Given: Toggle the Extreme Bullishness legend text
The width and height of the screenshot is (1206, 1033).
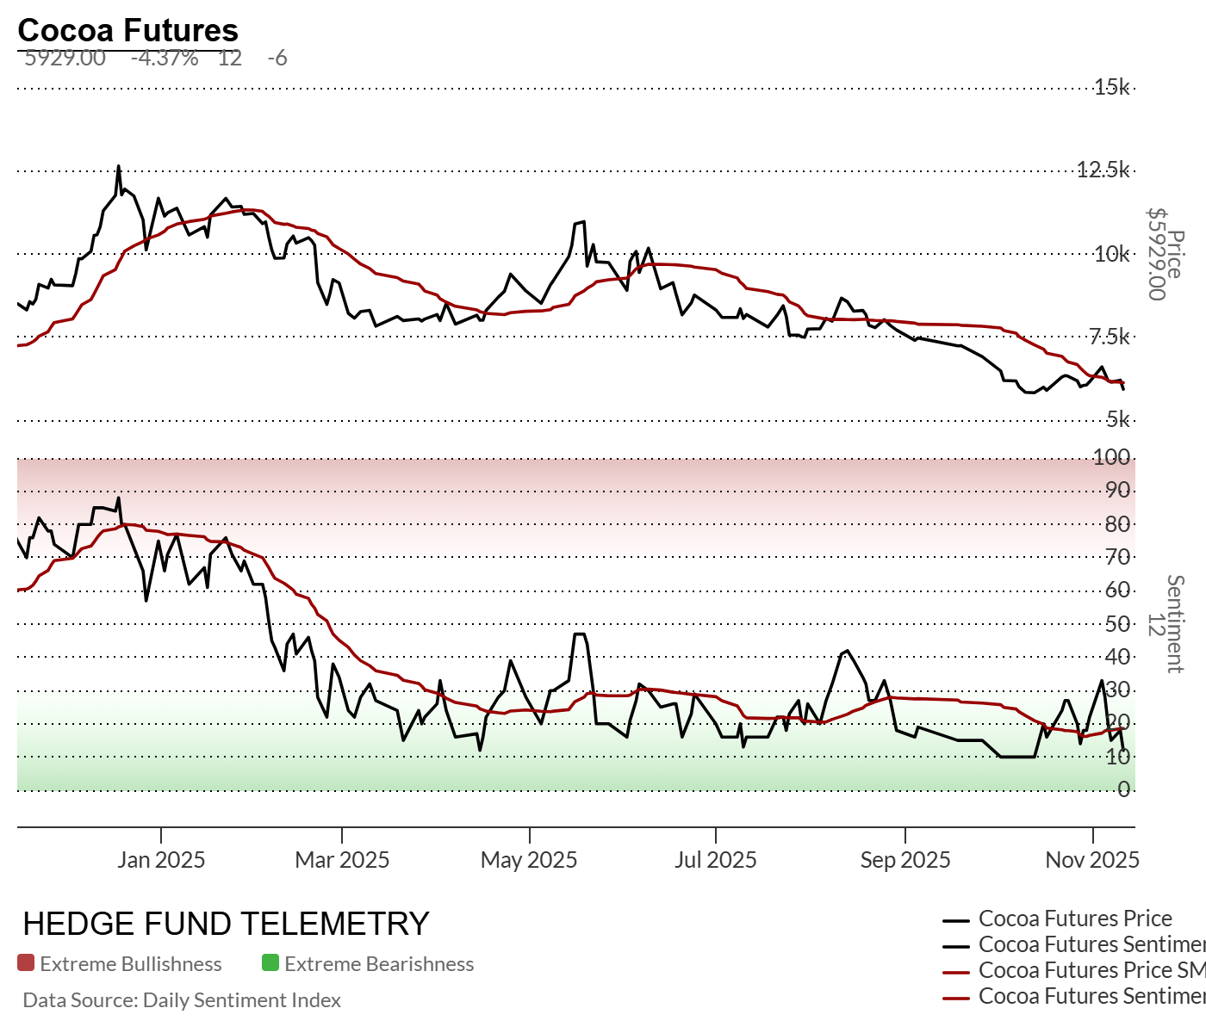Looking at the screenshot, I should point(131,964).
